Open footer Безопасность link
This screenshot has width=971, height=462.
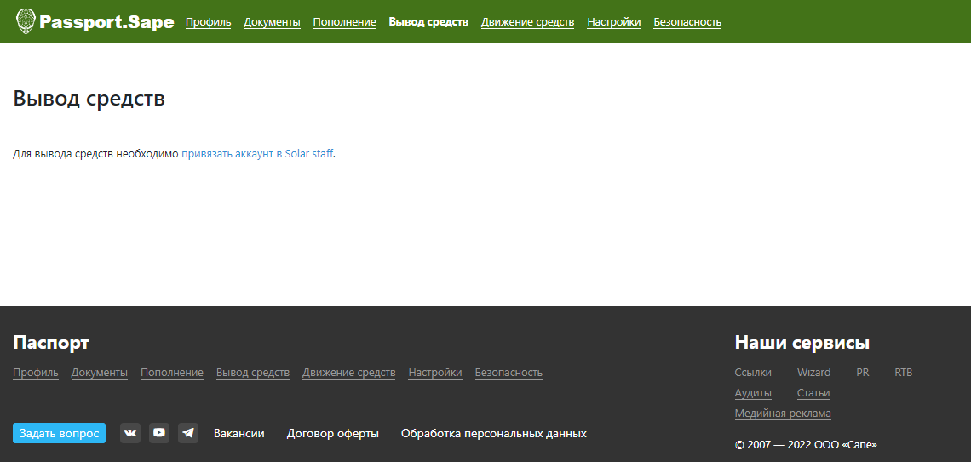[x=508, y=373]
